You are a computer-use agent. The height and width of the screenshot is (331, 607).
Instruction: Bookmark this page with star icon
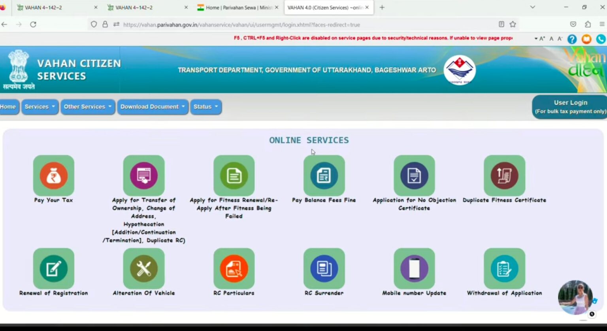(x=513, y=25)
